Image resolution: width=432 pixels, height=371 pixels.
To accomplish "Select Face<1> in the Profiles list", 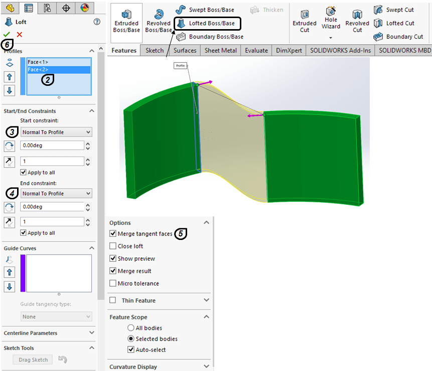I will click(38, 62).
